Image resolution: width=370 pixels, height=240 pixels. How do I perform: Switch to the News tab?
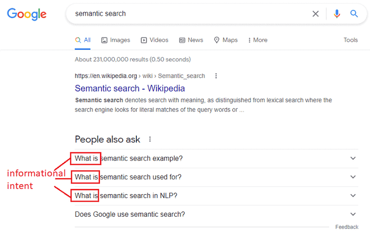coord(191,40)
